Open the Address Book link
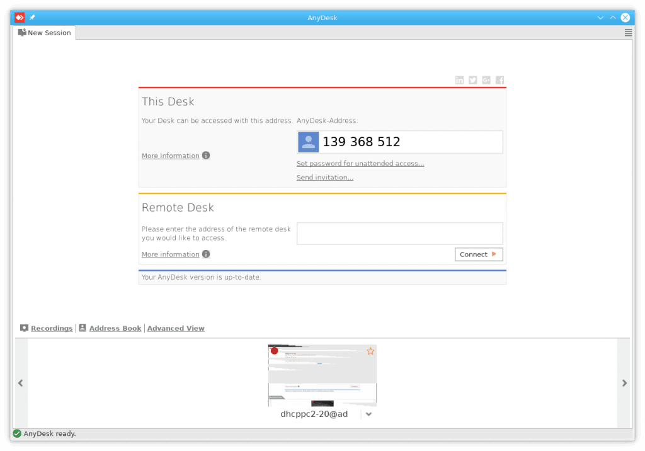The width and height of the screenshot is (645, 451). pos(115,328)
